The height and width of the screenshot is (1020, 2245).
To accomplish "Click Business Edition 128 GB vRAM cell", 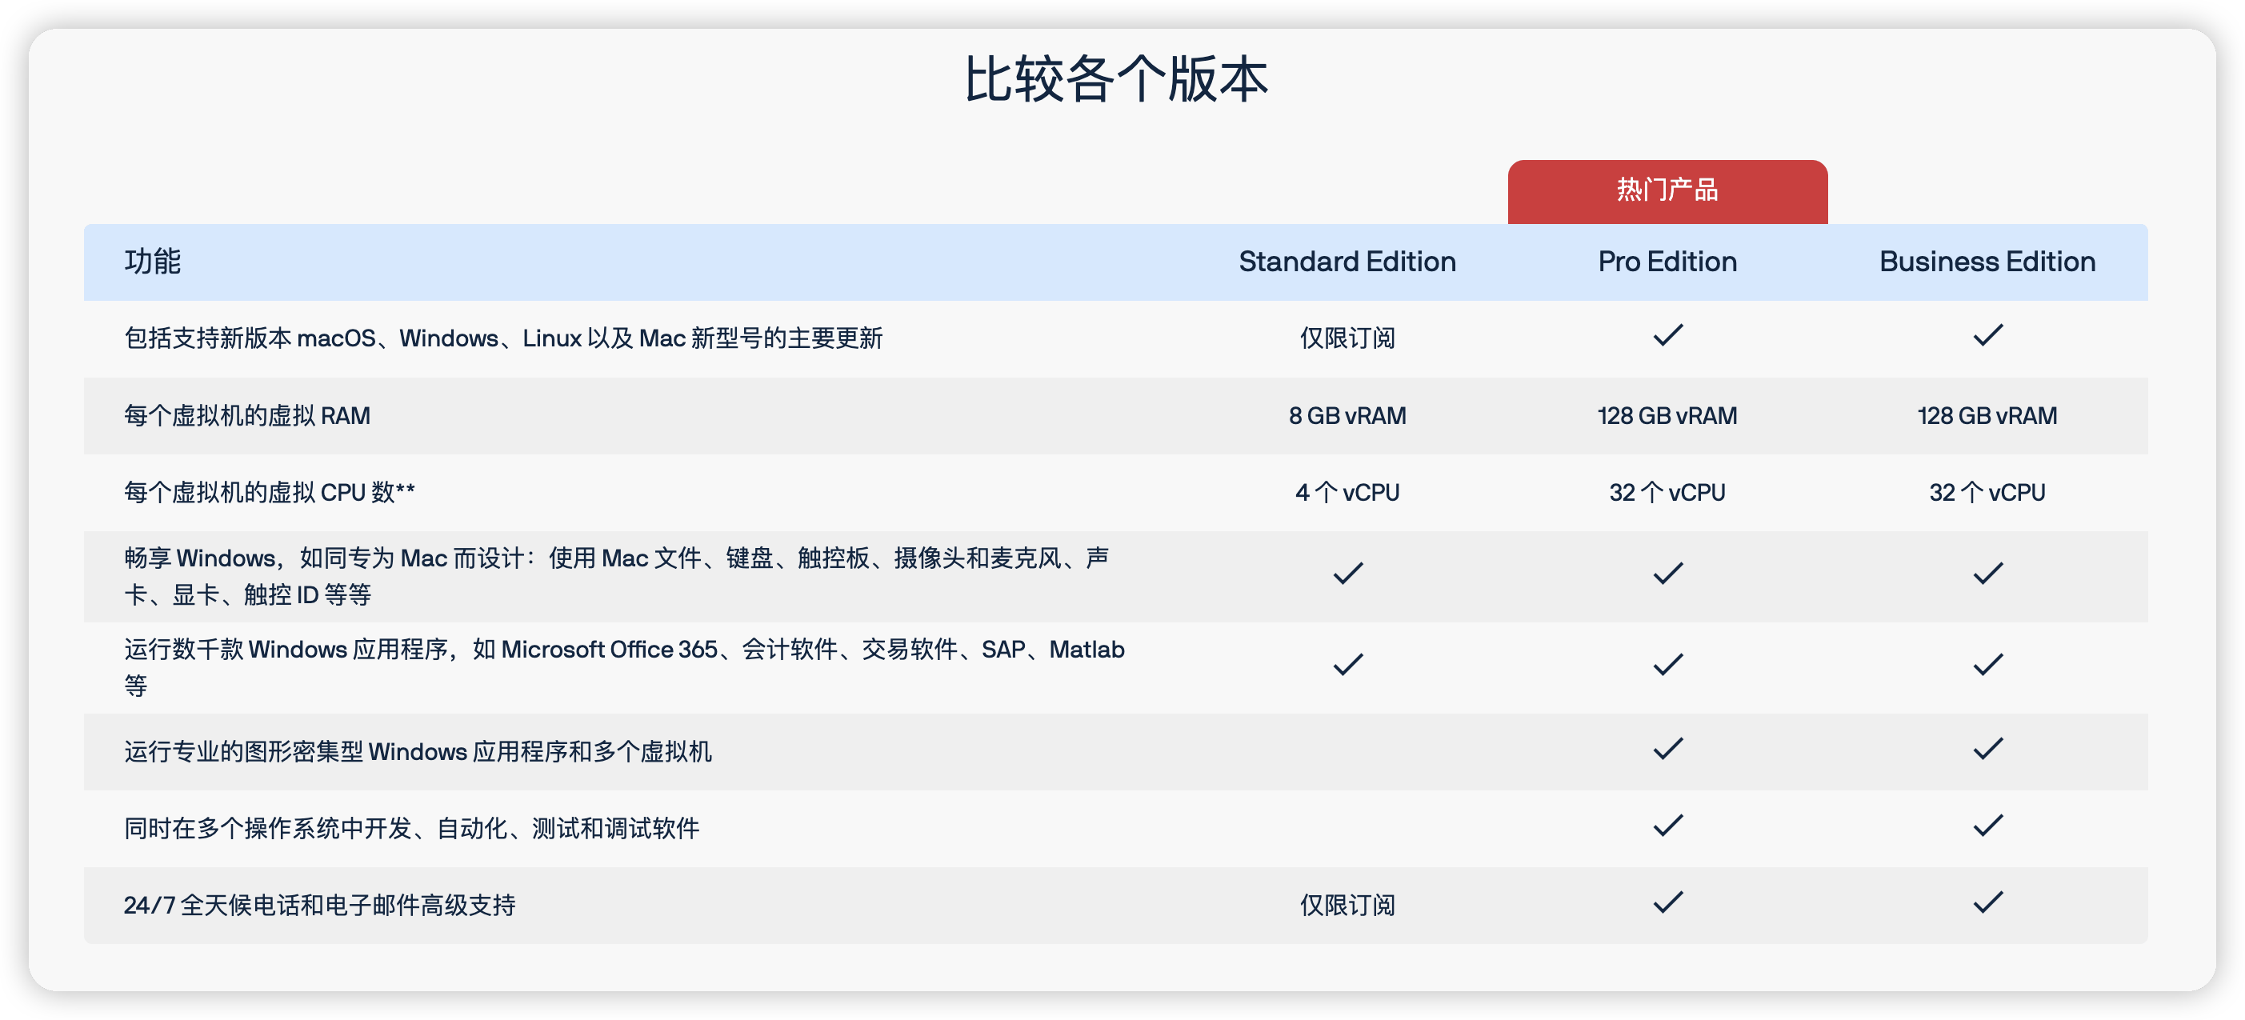I will click(1987, 415).
